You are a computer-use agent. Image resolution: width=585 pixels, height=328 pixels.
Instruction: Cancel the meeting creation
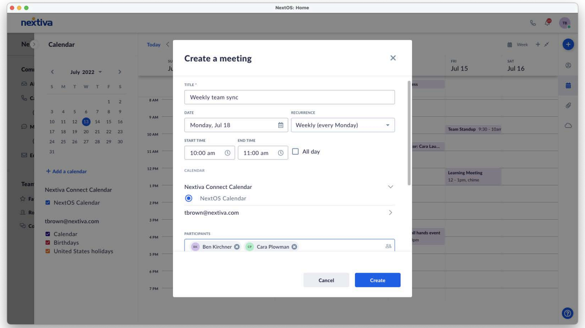coord(326,280)
